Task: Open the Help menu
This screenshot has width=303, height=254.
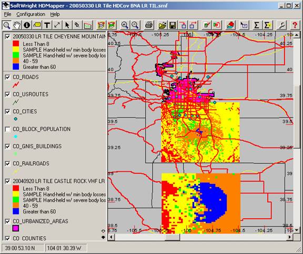Action: coord(55,14)
